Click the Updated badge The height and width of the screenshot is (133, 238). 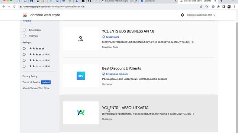click(46, 82)
